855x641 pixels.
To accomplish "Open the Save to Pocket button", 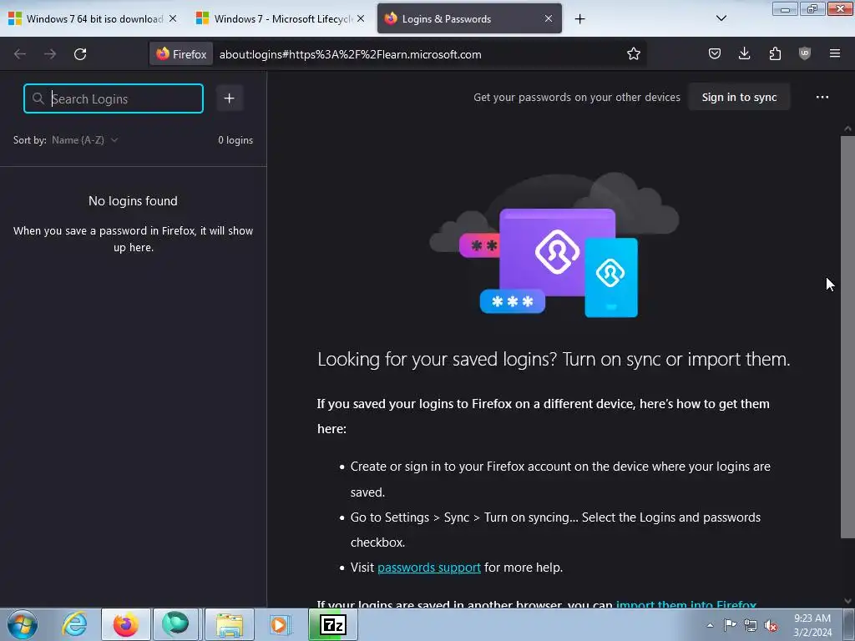I will [x=715, y=54].
